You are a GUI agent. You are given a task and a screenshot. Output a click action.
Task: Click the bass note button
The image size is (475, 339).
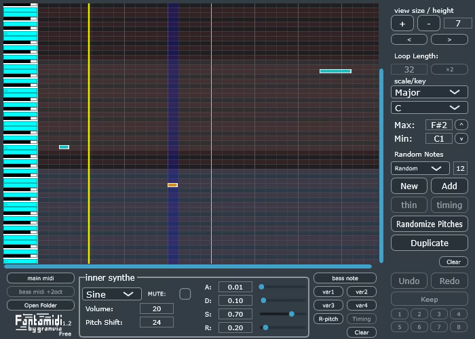(x=345, y=278)
